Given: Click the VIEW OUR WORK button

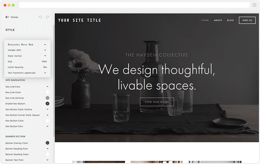Looking at the screenshot, I should [x=157, y=102].
